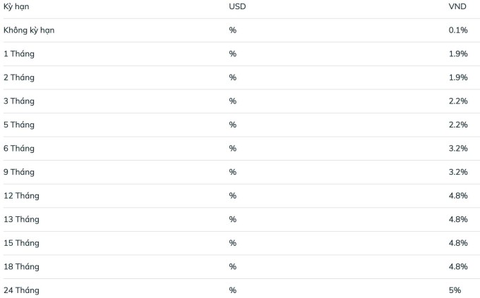The height and width of the screenshot is (298, 480).
Task: Click the VND column header
Action: (x=458, y=6)
